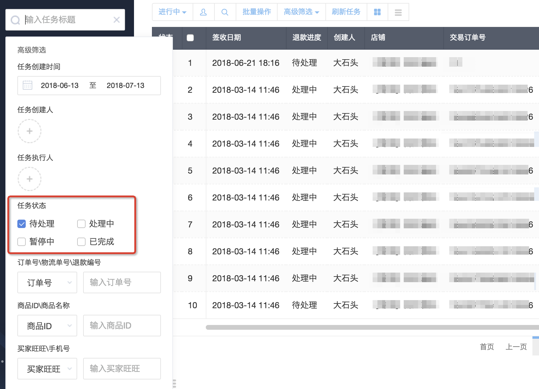The width and height of the screenshot is (539, 389).
Task: Click the 批量操作 button
Action: pyautogui.click(x=257, y=12)
